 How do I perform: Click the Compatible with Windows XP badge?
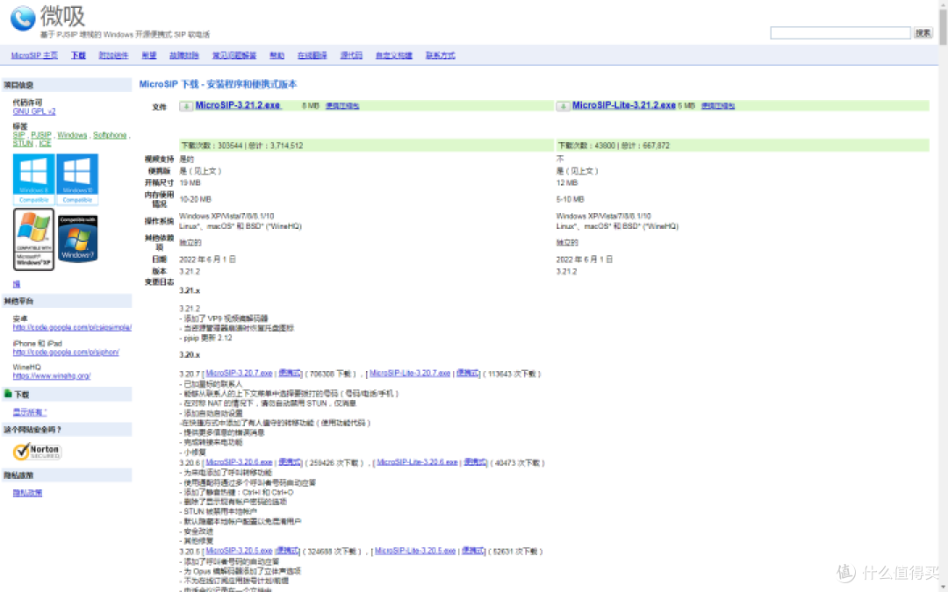(x=34, y=239)
